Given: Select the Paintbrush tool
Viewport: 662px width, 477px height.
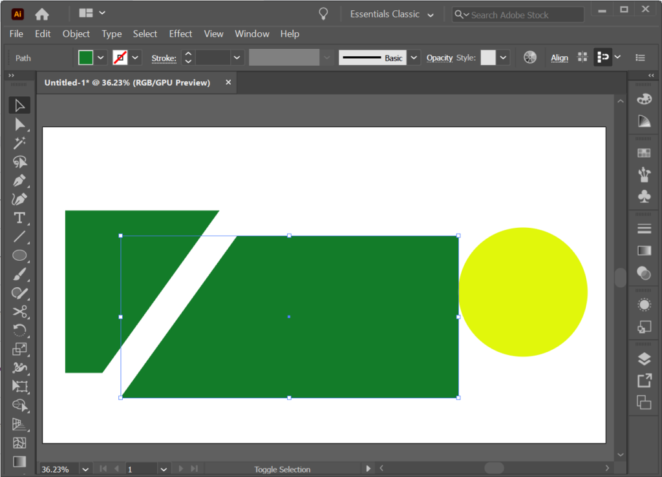Looking at the screenshot, I should [x=19, y=274].
